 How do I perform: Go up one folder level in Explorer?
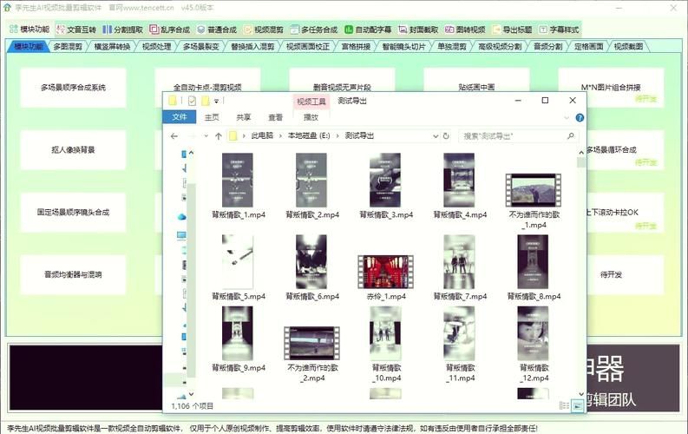point(219,136)
